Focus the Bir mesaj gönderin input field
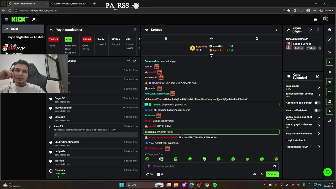Screen dimensions: 336x189 click(211, 166)
